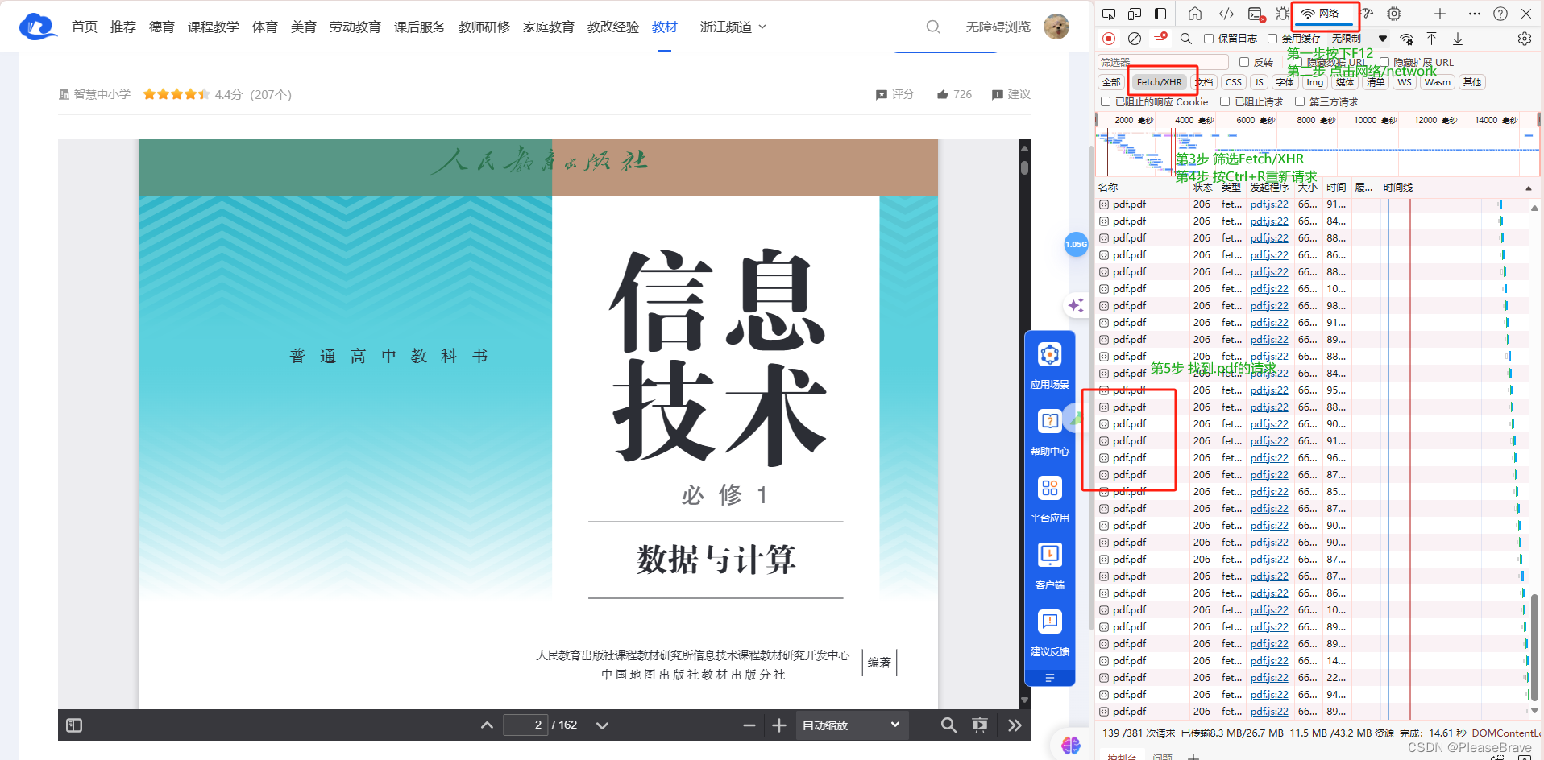Toggle device emulation icon in DevTools
Screen dimensions: 1544x760
coord(1135,14)
